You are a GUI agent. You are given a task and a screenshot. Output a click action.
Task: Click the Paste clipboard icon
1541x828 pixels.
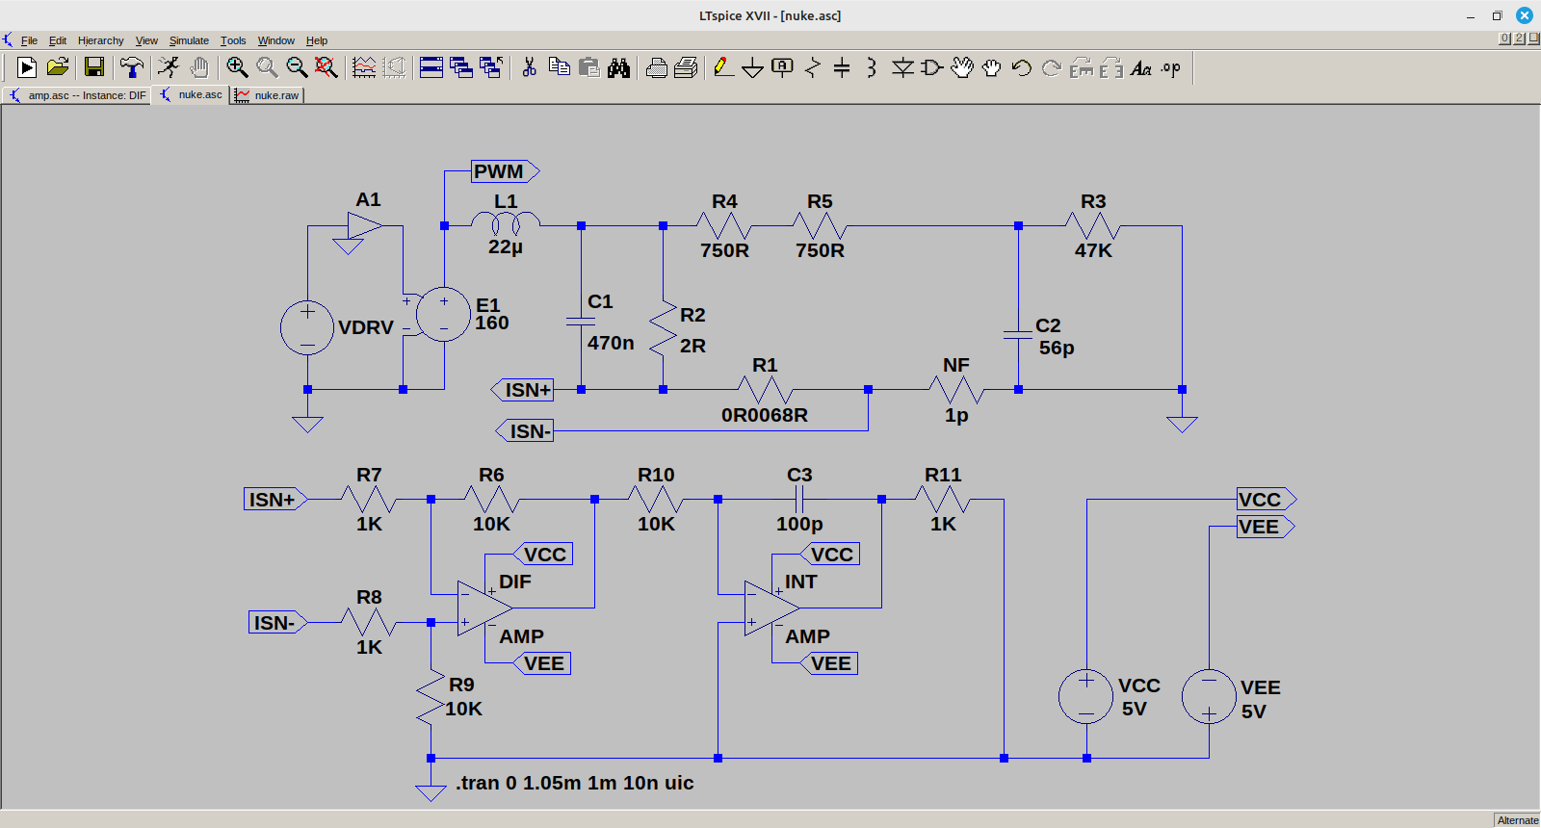click(x=589, y=67)
